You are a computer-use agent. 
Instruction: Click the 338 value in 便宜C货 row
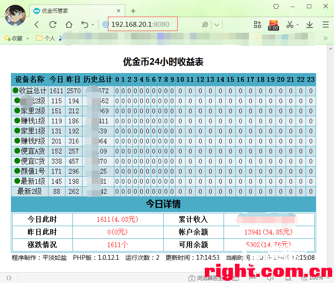click(57, 161)
